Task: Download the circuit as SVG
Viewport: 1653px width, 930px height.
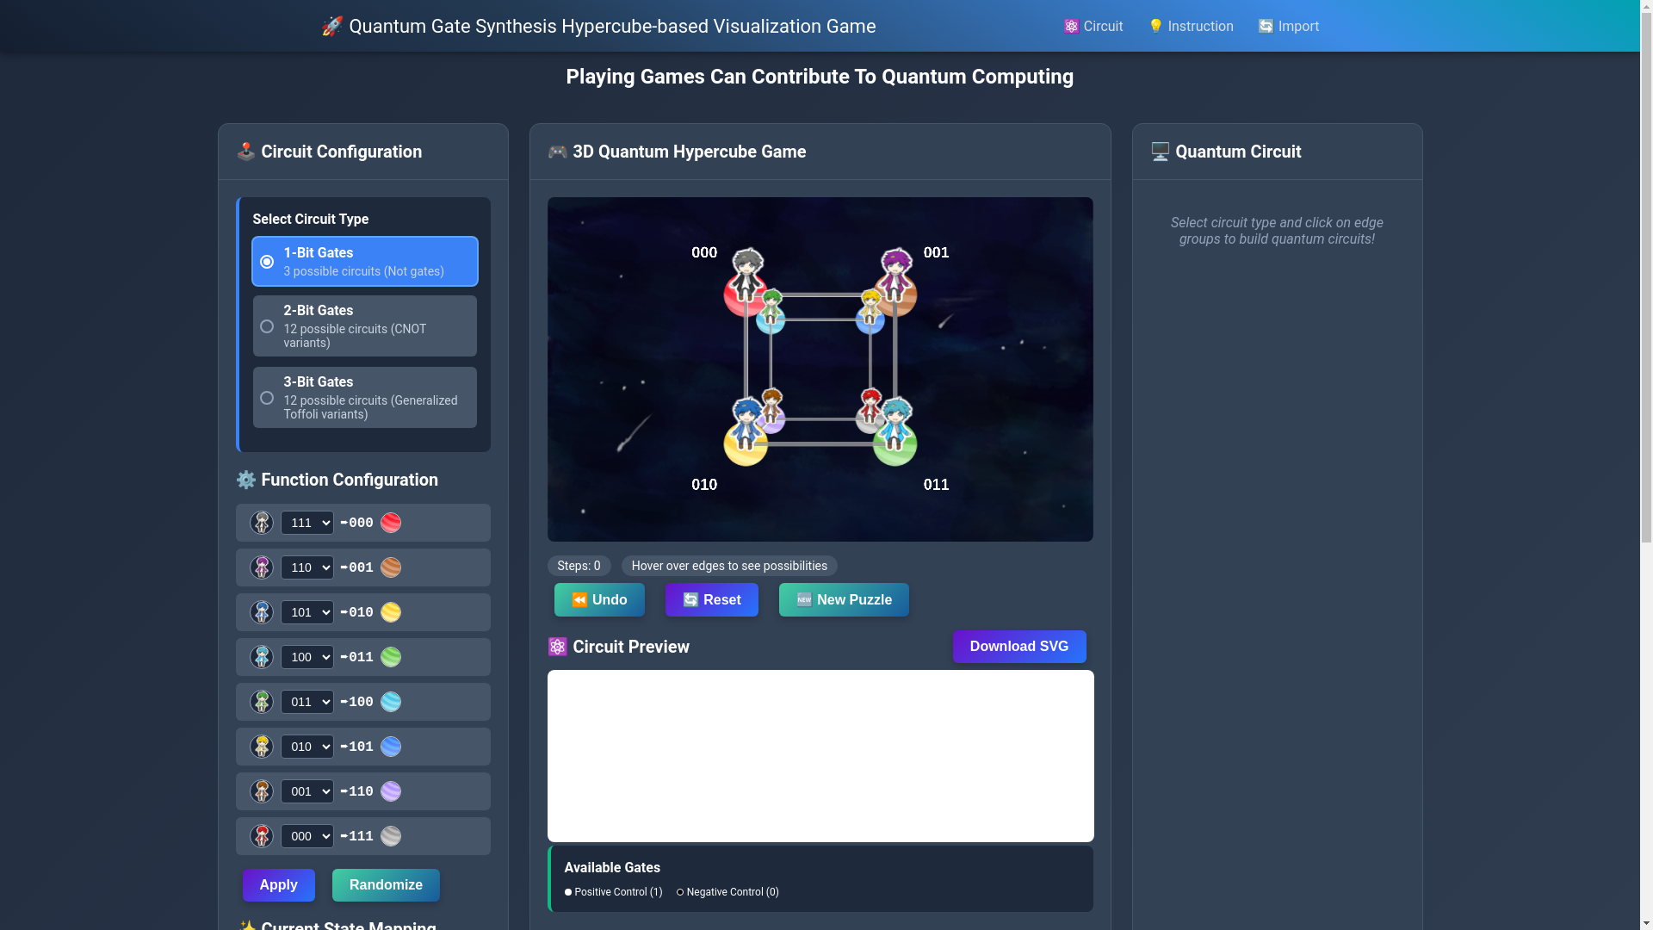Action: pos(1019,647)
